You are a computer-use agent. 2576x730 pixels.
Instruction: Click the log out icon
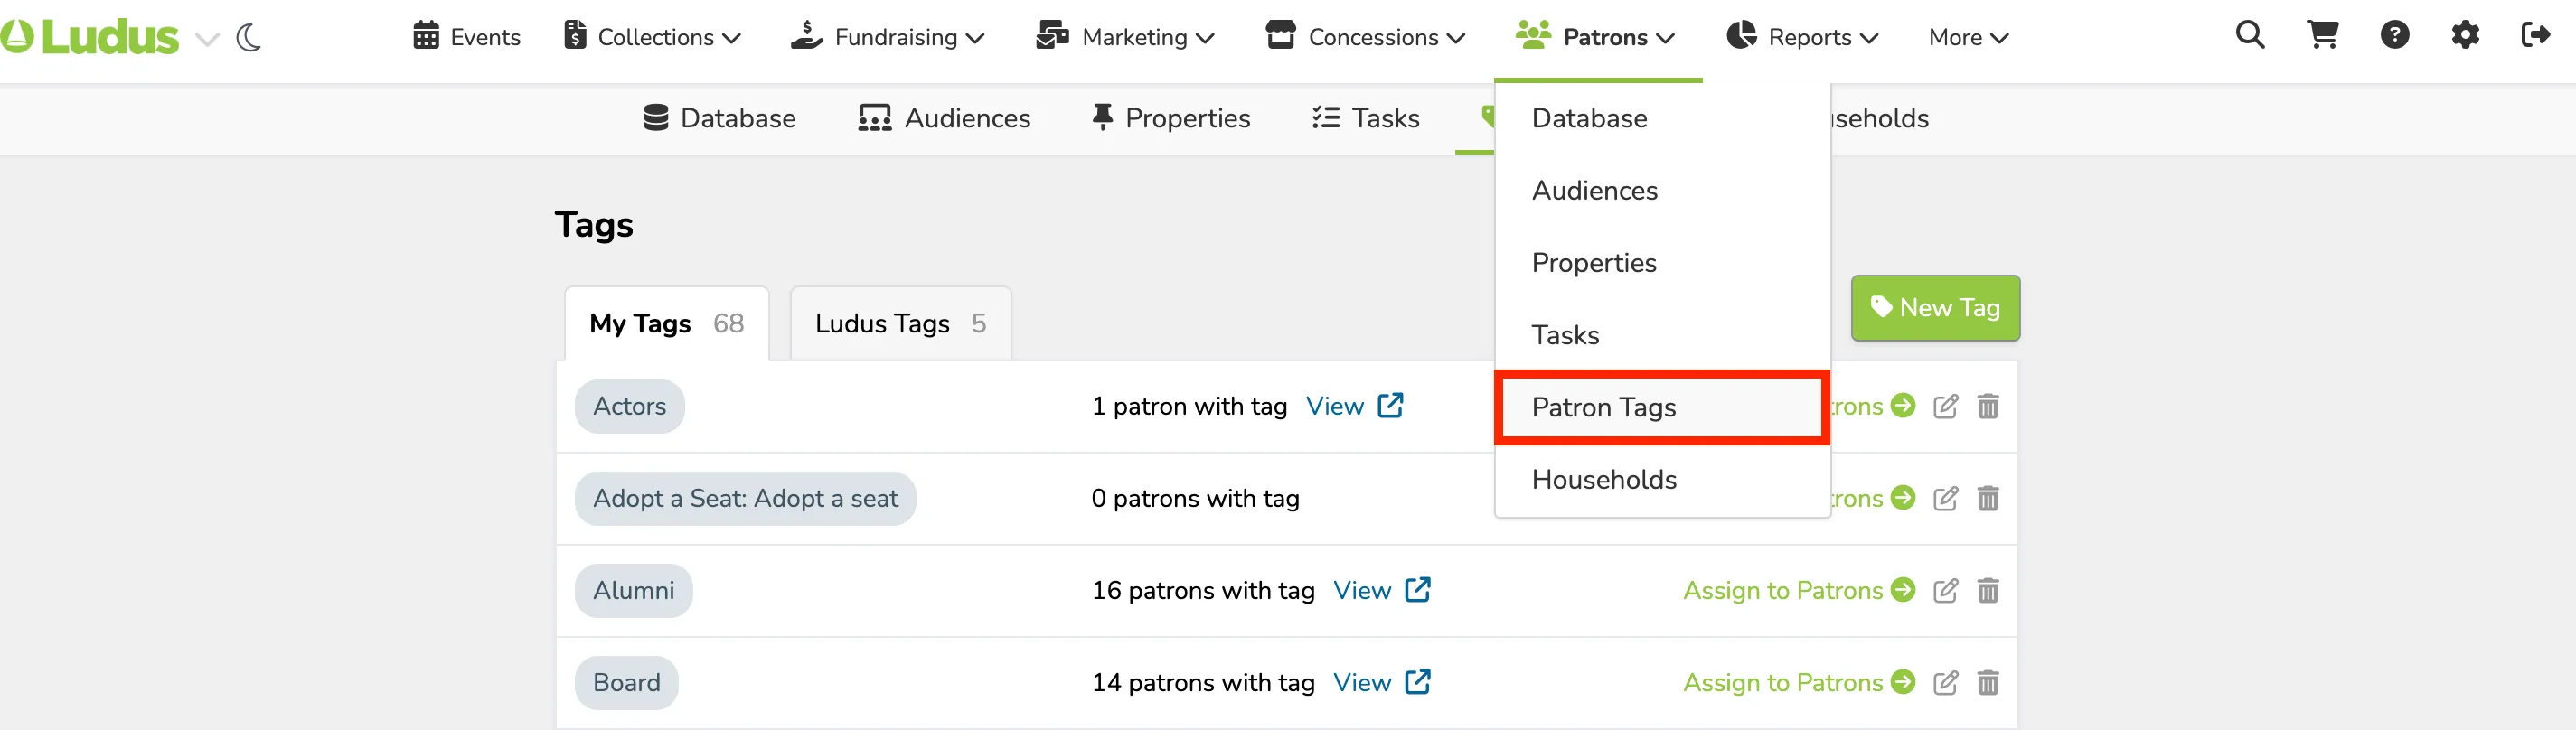(x=2536, y=36)
